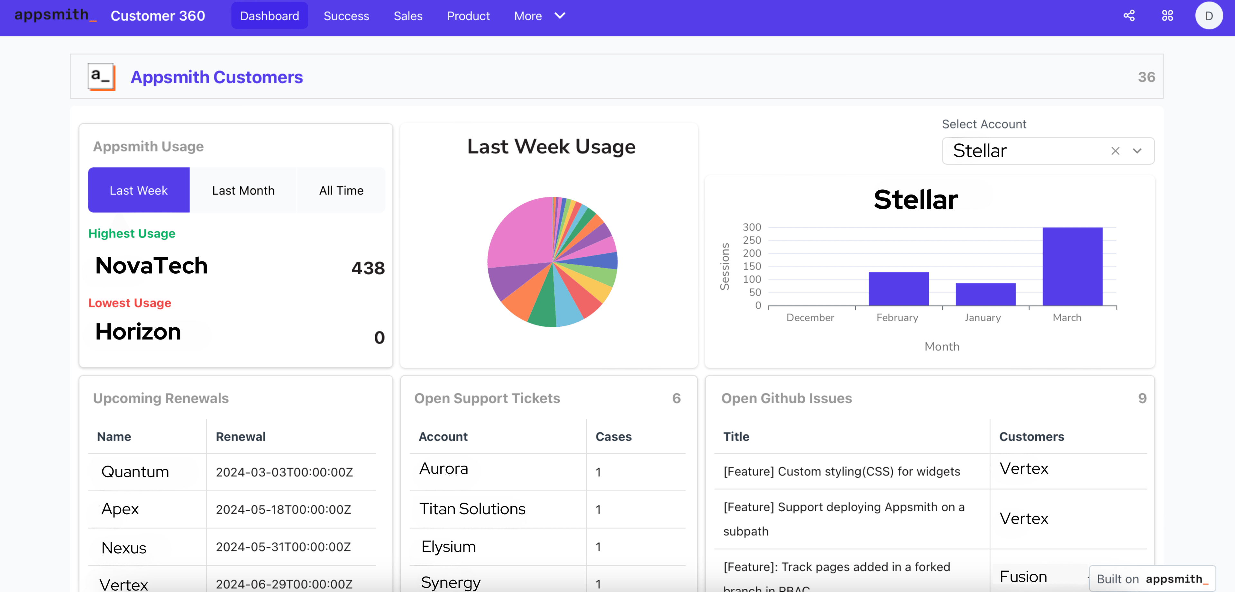
Task: Click the March bar in Stellar chart
Action: tap(1072, 267)
